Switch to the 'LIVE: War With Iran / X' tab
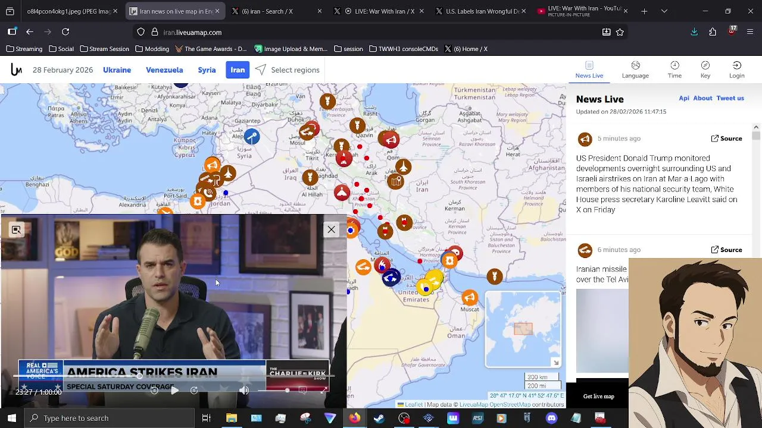The image size is (762, 428). pos(379,11)
